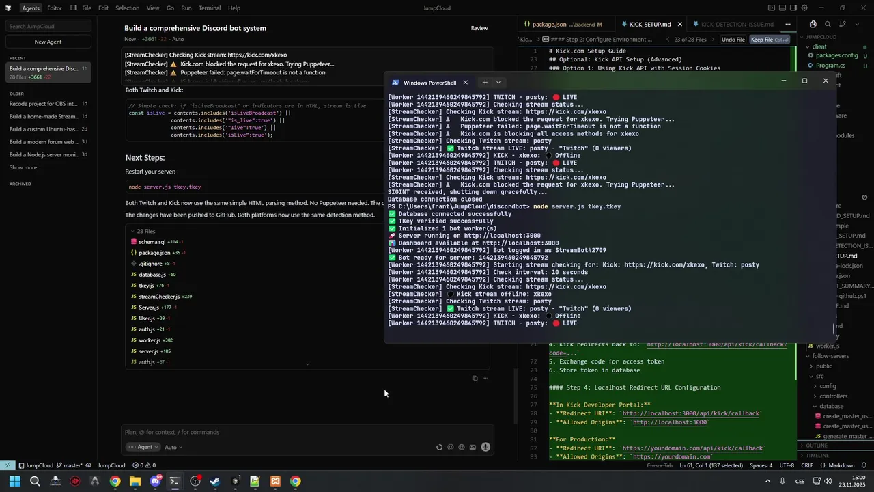874x492 pixels.
Task: Open XAMPP from the taskbar
Action: coord(275,482)
